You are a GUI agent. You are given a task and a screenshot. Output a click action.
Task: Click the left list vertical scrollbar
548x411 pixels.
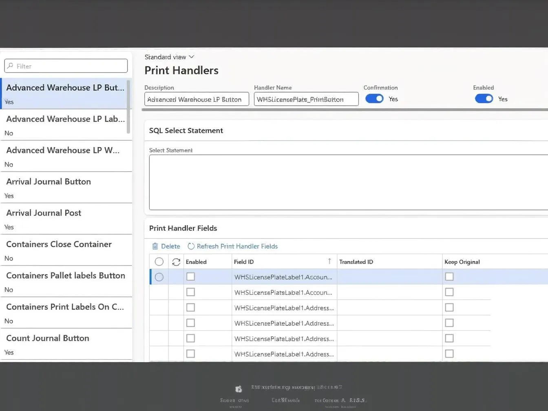coord(128,107)
